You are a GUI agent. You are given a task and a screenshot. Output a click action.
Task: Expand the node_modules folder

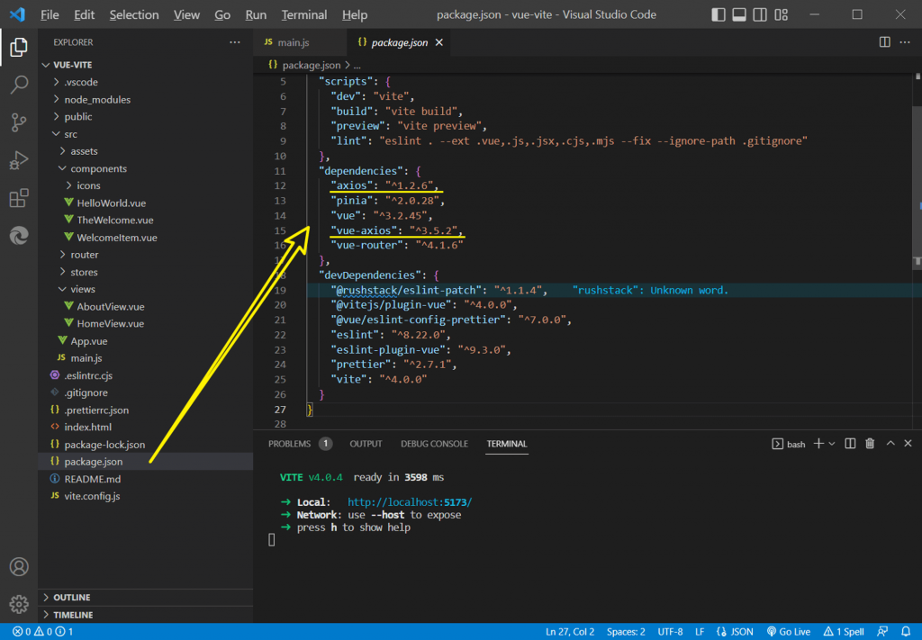(96, 99)
